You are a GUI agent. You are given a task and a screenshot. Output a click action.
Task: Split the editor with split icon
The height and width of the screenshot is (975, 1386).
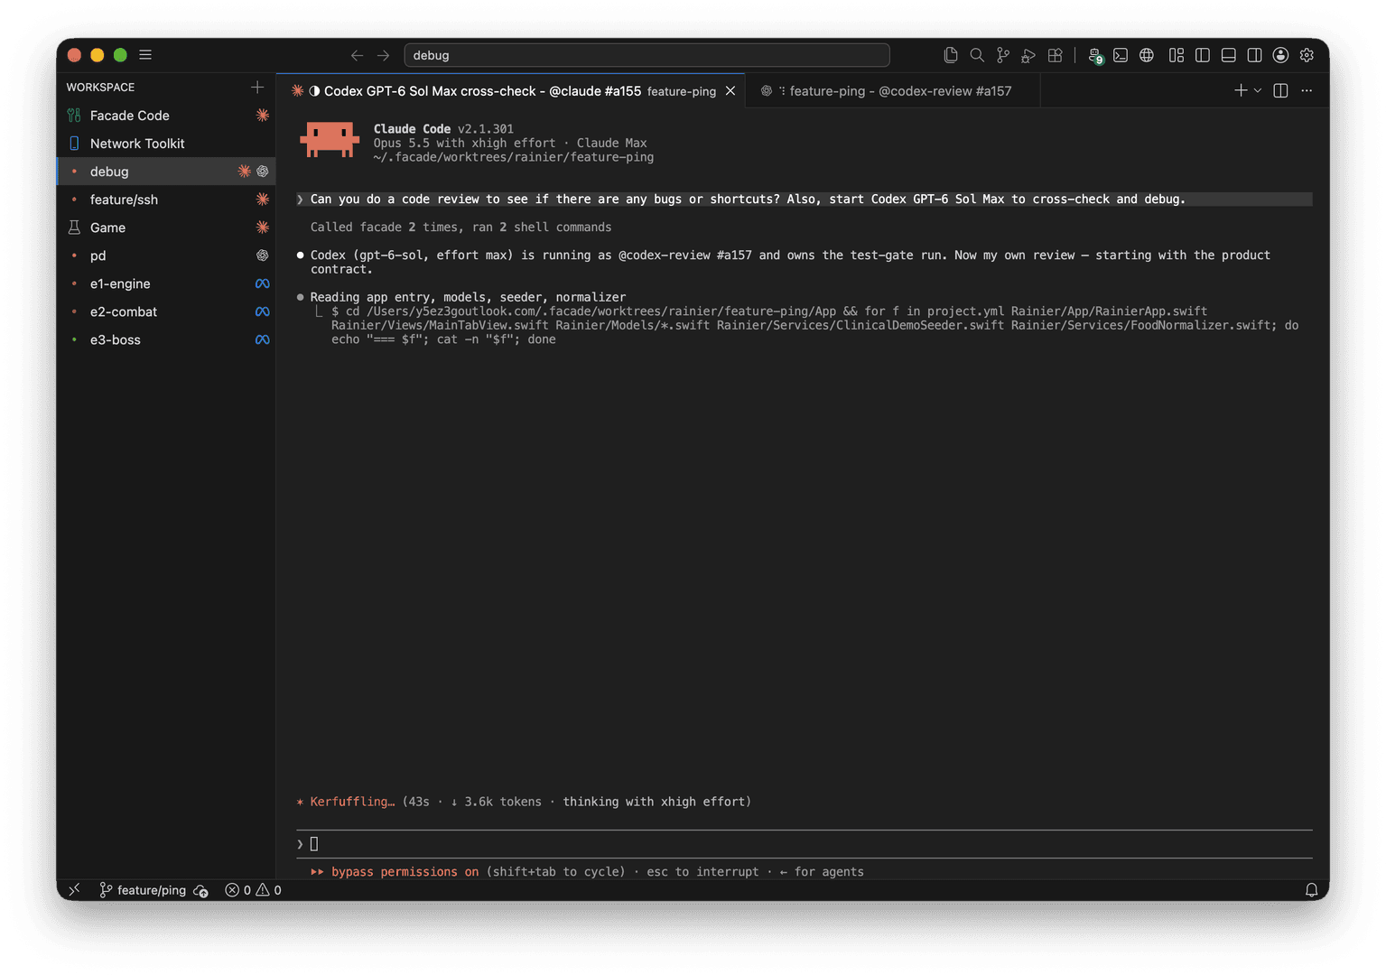pyautogui.click(x=1280, y=90)
